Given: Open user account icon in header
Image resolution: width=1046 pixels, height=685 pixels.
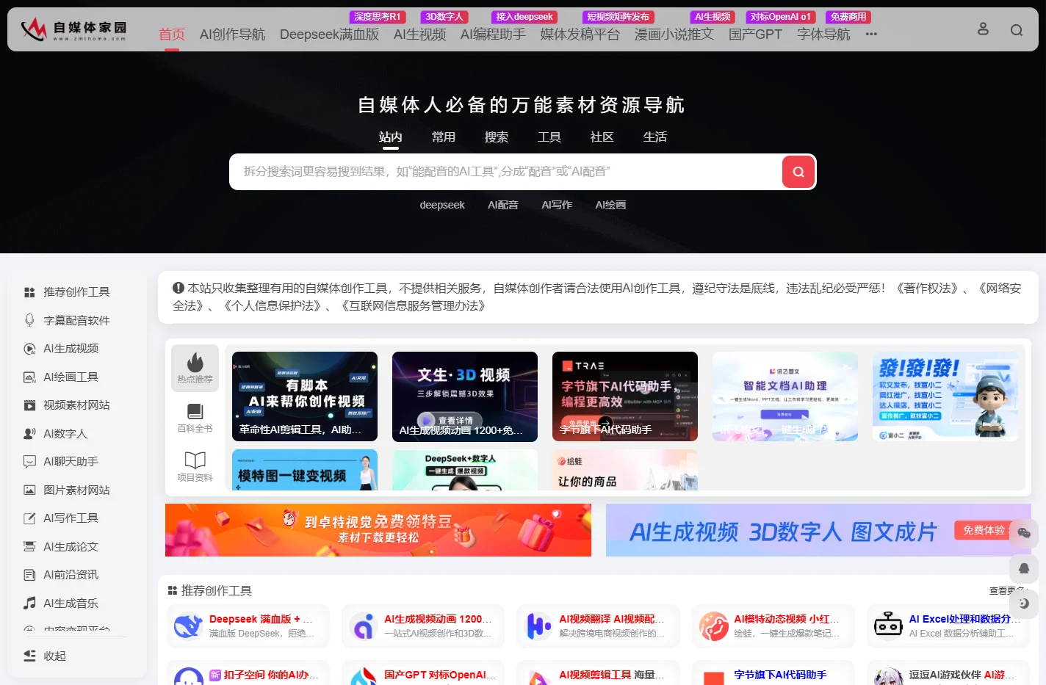Looking at the screenshot, I should [983, 29].
